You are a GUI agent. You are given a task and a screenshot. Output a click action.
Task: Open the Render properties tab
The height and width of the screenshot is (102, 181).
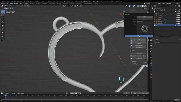click(151, 43)
